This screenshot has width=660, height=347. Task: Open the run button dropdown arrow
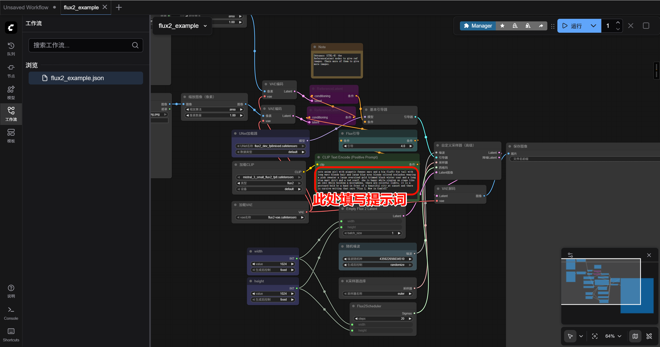point(593,26)
